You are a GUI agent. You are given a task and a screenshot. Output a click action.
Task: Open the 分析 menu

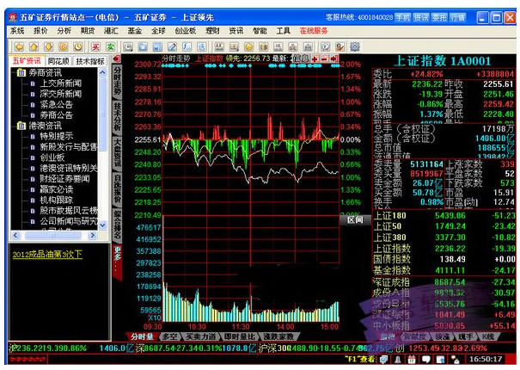(64, 31)
